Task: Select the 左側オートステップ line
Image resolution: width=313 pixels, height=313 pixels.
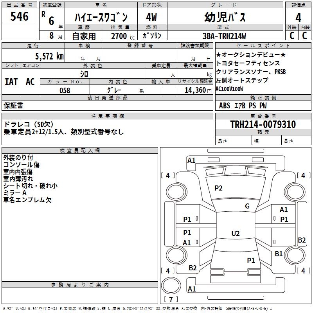Action: coord(242,80)
